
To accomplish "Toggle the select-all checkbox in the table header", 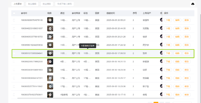I will pyautogui.click(x=14, y=13).
